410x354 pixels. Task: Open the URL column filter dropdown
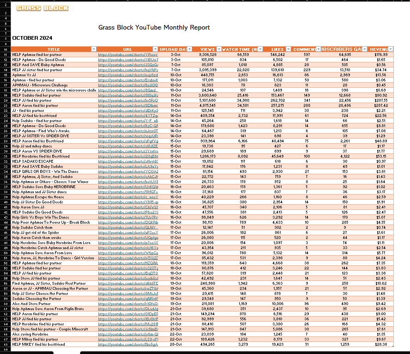(x=155, y=49)
